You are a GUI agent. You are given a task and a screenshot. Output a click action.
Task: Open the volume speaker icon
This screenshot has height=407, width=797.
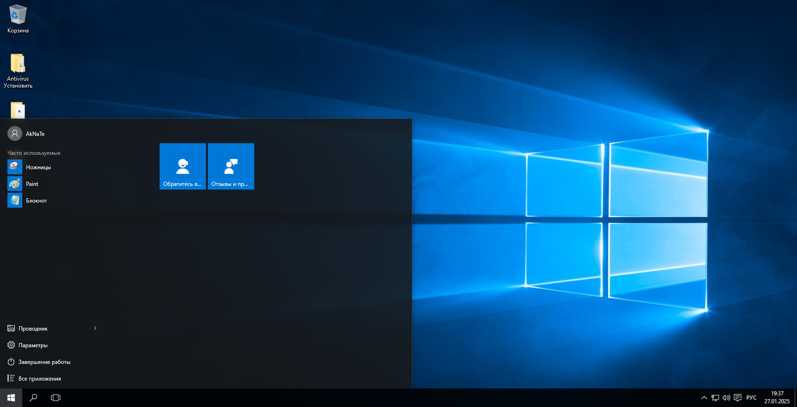click(726, 398)
